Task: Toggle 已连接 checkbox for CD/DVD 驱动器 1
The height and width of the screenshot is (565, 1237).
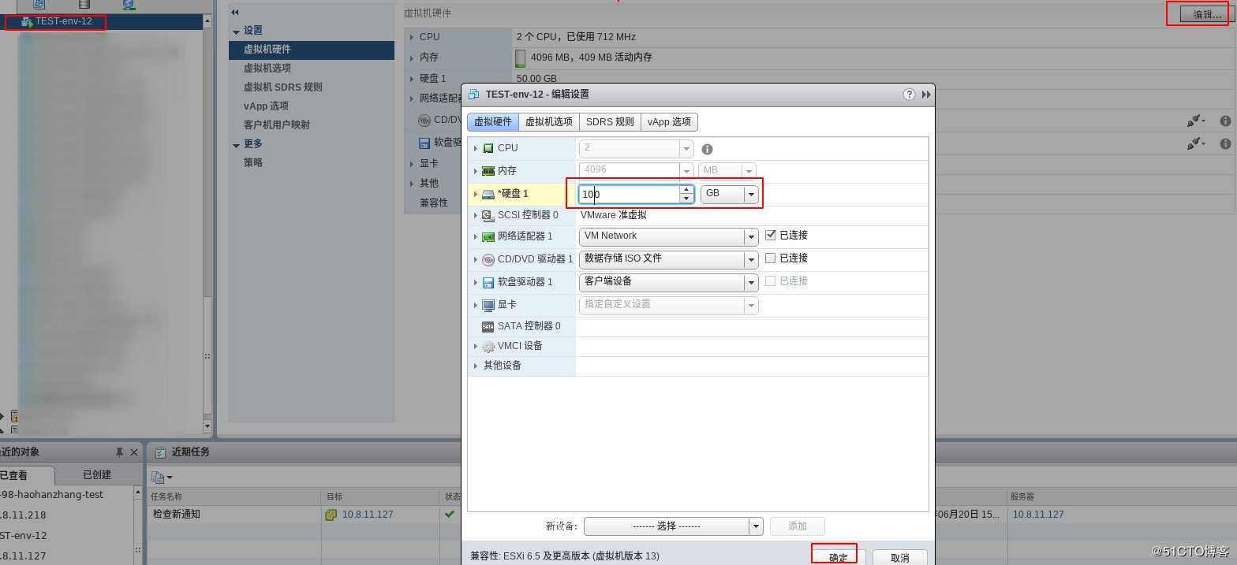Action: coord(771,258)
